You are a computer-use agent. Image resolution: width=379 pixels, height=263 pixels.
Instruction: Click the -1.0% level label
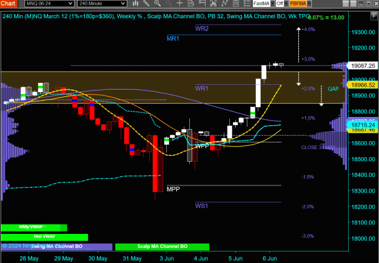click(x=307, y=177)
